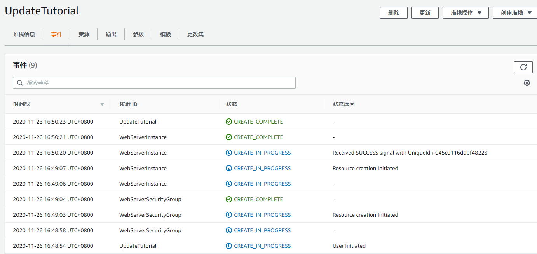
Task: Click WebServerSecurityGroup logical ID at 16:49:03
Action: click(x=150, y=215)
